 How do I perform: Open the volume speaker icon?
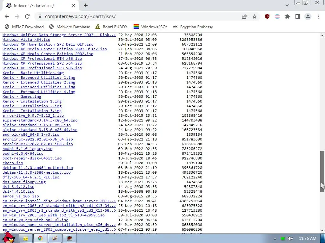(x=290, y=239)
